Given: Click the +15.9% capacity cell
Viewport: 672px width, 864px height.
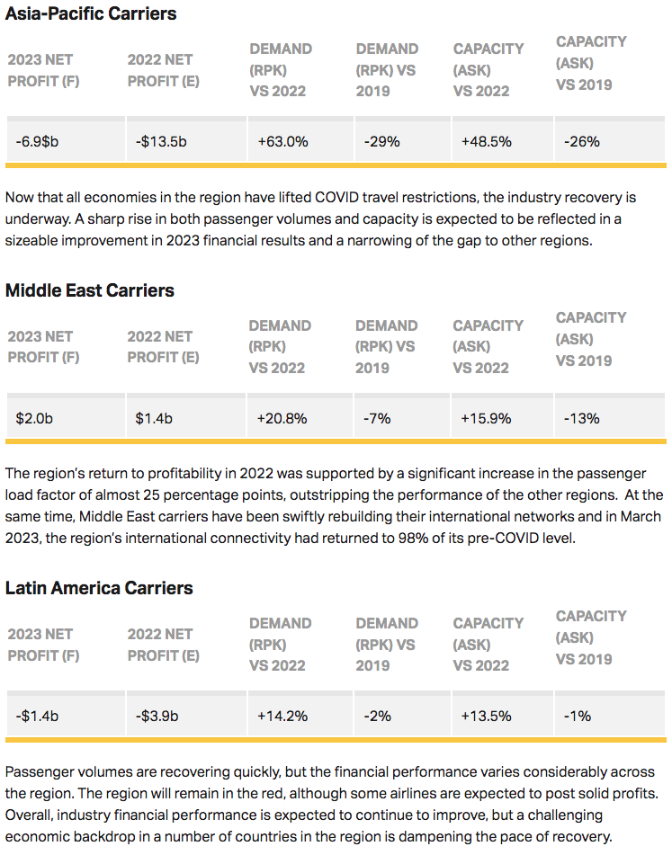Looking at the screenshot, I should [x=486, y=418].
